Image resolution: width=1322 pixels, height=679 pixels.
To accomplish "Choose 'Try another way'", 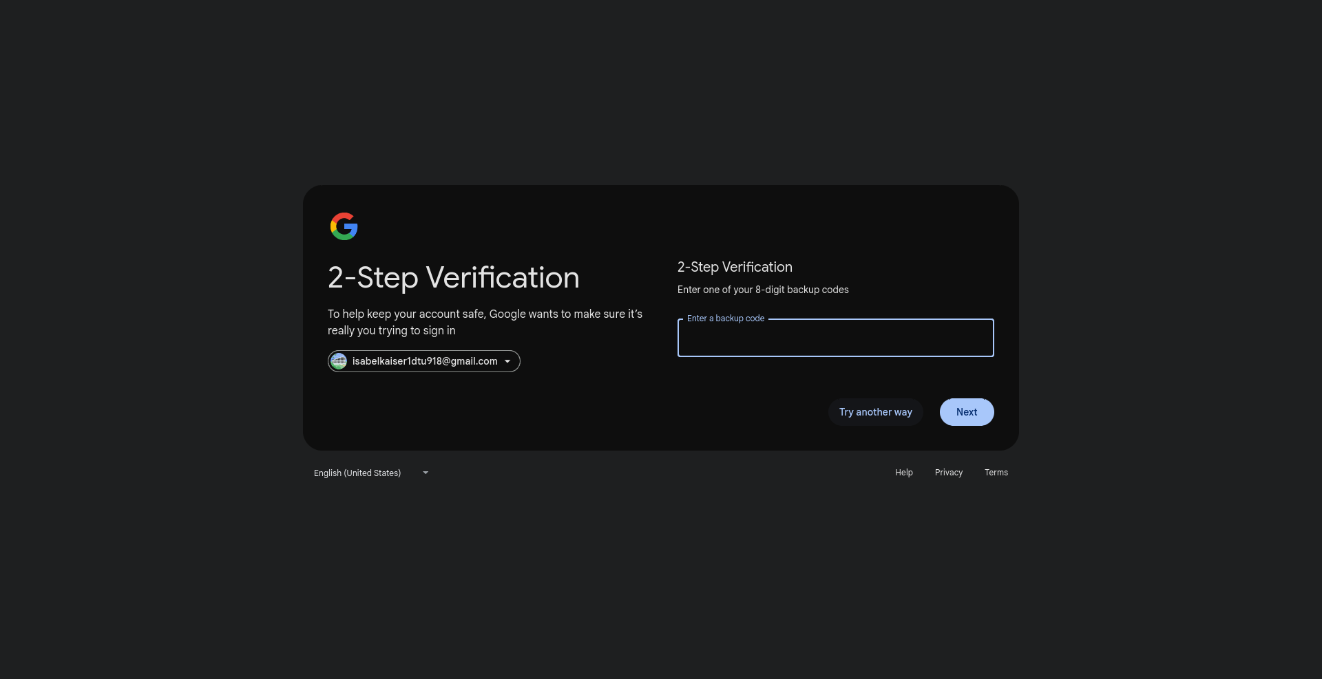I will click(x=875, y=412).
